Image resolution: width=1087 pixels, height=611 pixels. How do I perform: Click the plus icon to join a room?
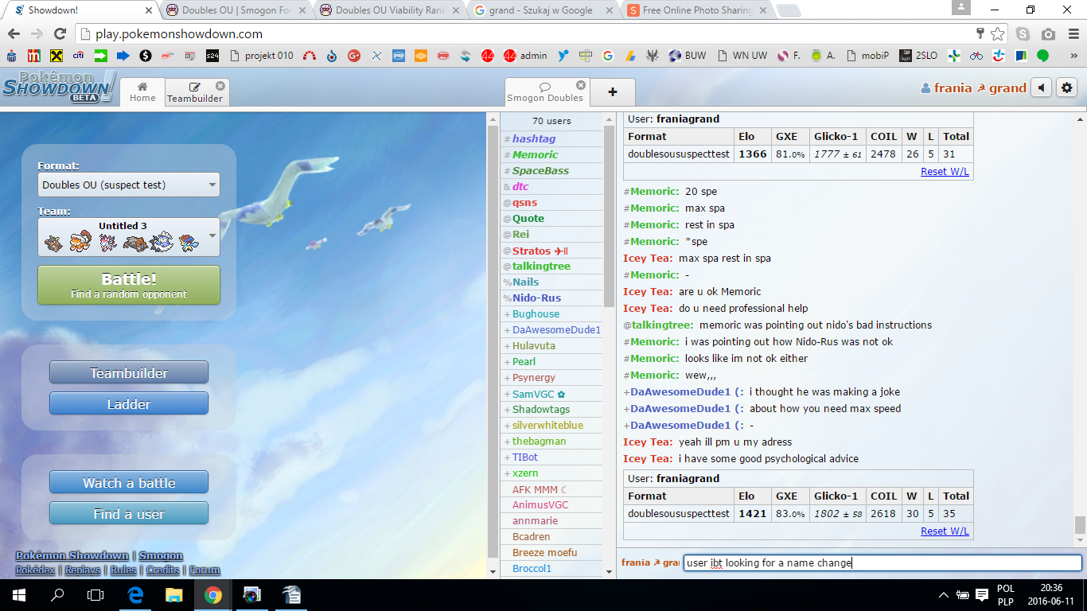tap(612, 91)
